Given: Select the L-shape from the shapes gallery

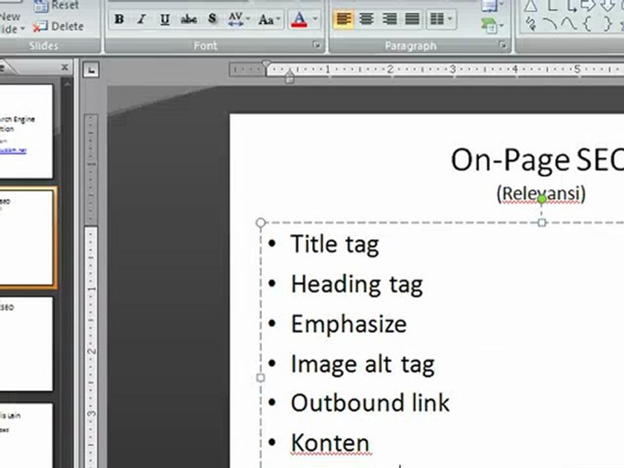Looking at the screenshot, I should click(552, 5).
